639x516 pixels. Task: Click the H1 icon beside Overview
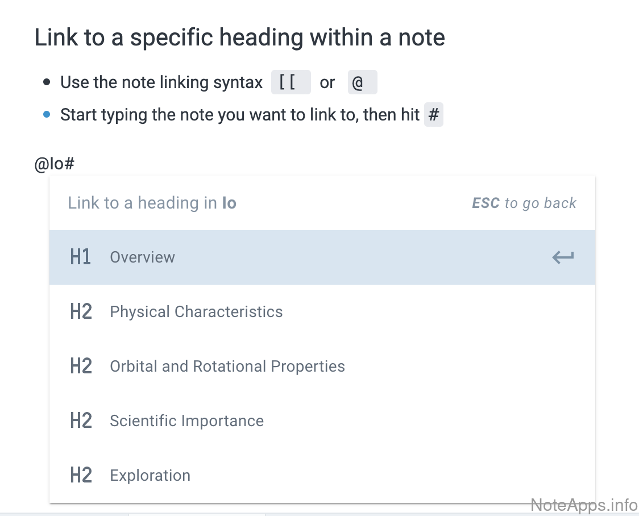pos(81,257)
